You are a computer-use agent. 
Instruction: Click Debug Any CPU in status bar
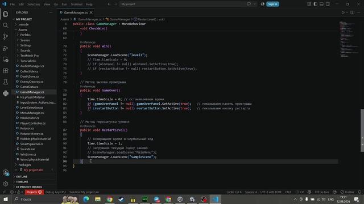pyautogui.click(x=56, y=192)
